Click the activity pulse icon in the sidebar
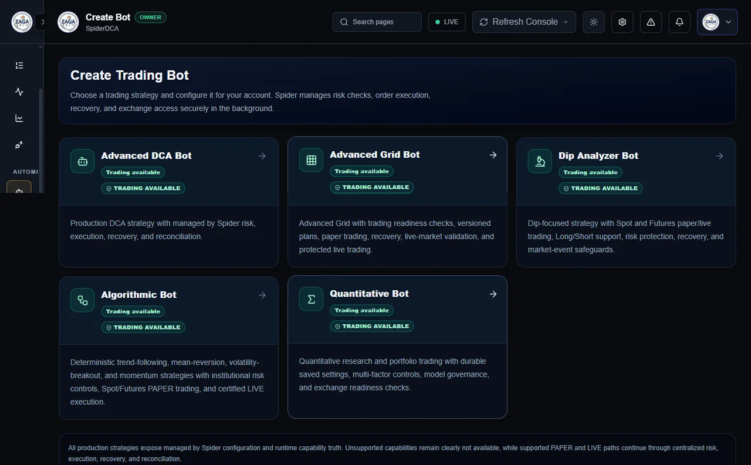The image size is (751, 465). click(19, 91)
